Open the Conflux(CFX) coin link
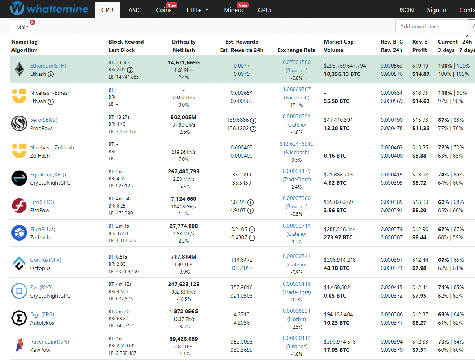 (46, 260)
